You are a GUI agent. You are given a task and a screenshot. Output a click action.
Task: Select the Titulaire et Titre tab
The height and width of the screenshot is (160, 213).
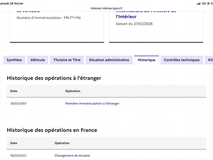pos(67,60)
